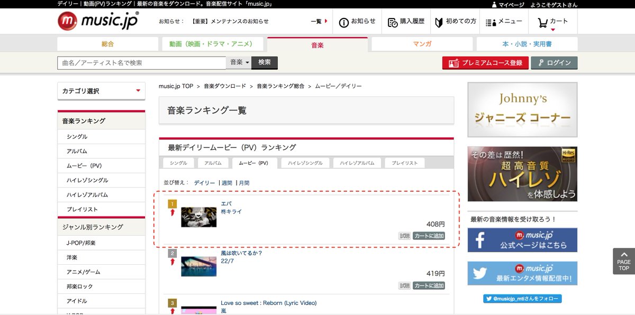Screen dimensions: 635x315
Task: Sort ranking by 週間
Action: click(x=227, y=183)
